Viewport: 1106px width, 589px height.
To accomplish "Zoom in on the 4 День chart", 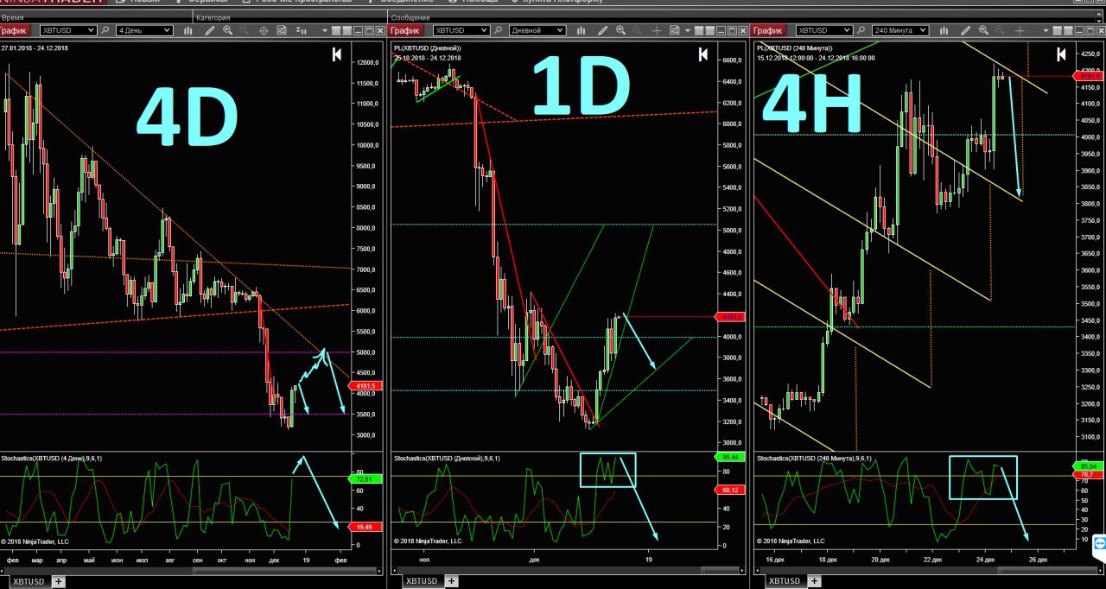I will [228, 30].
